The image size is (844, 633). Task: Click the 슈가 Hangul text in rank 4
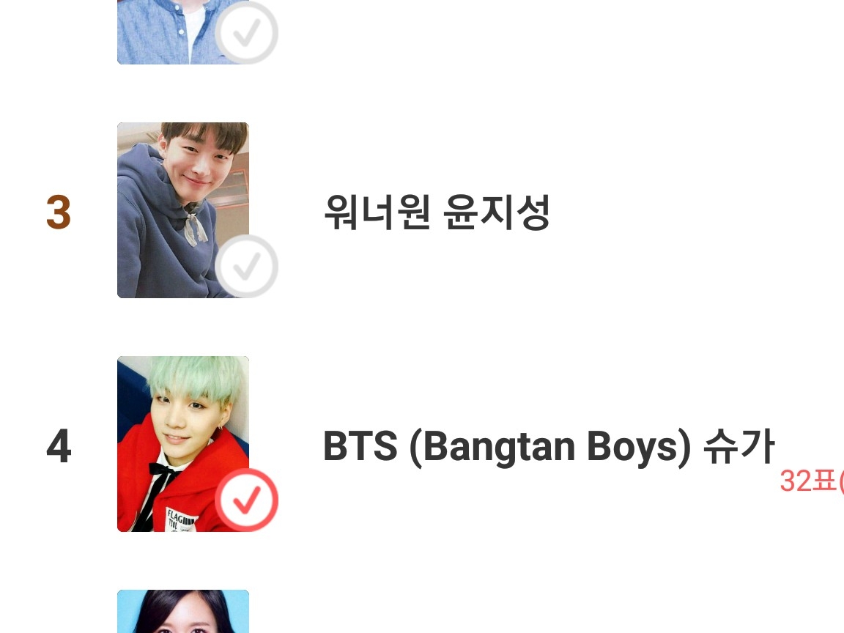pos(739,445)
